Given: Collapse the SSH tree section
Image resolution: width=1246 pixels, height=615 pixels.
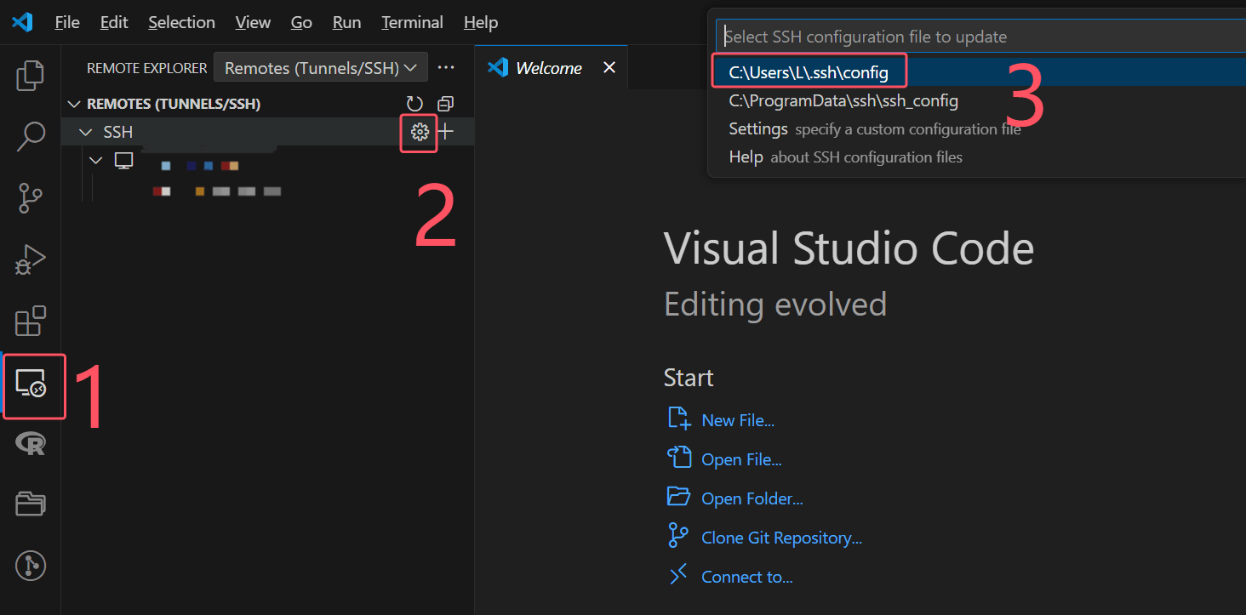Looking at the screenshot, I should coord(85,133).
